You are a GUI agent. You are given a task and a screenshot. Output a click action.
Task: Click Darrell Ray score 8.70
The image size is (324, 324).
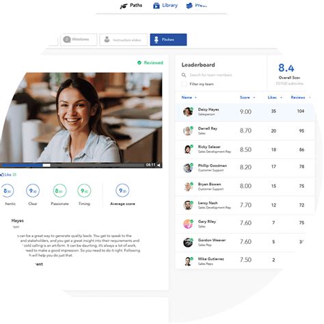click(245, 131)
